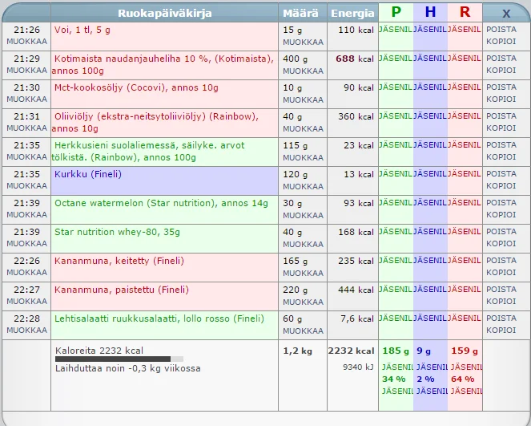Click POISTA in the Kurkku (Fineli) row
Screen dimensions: 531x426
(x=501, y=174)
